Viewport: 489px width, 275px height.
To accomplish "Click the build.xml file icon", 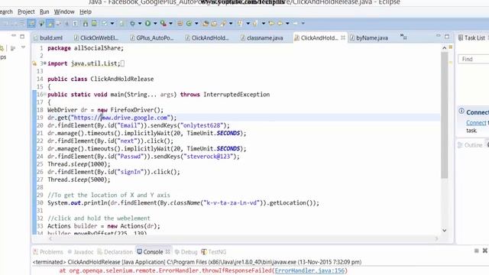I will (36, 37).
